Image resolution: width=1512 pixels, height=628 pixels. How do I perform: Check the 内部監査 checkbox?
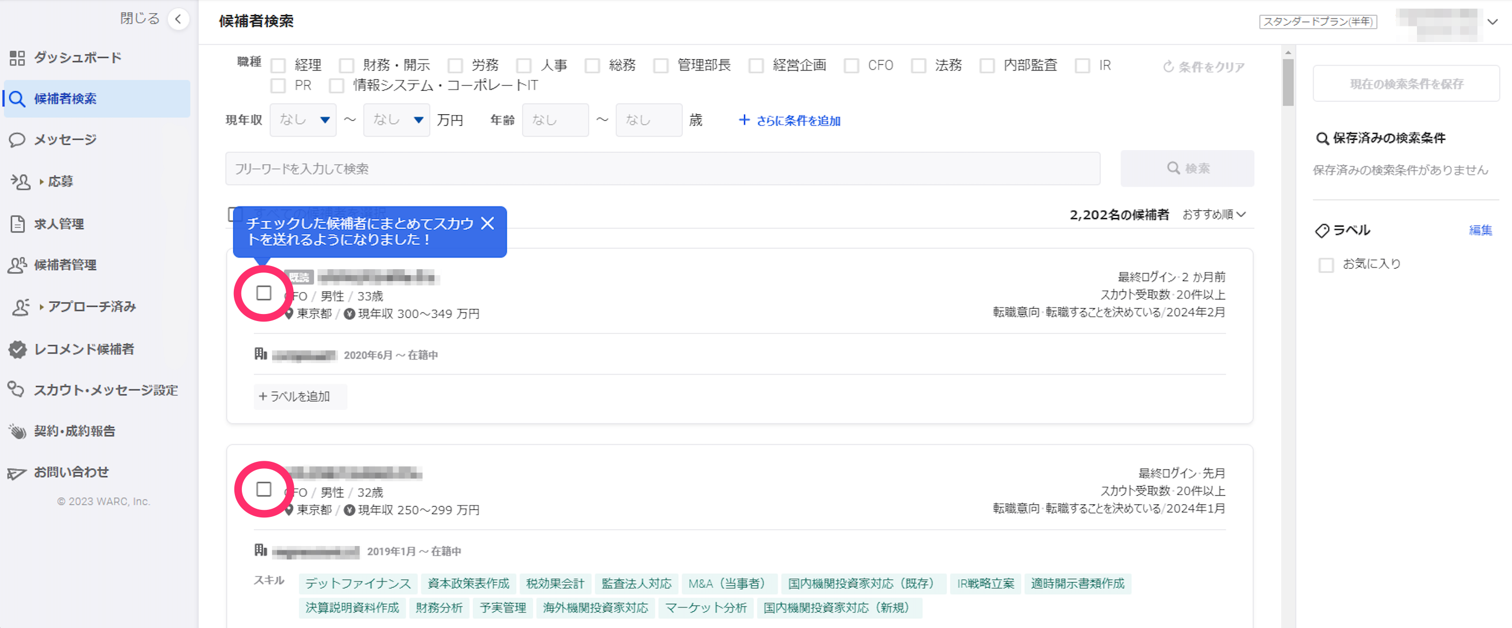(x=987, y=66)
